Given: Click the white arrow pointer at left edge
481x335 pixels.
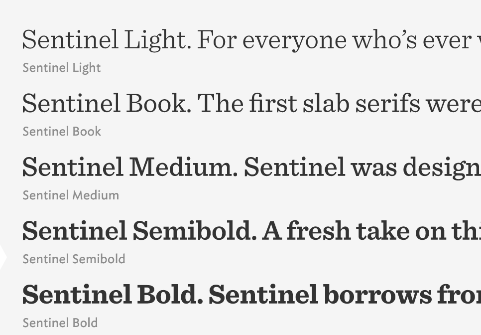Looking at the screenshot, I should [x=2, y=258].
